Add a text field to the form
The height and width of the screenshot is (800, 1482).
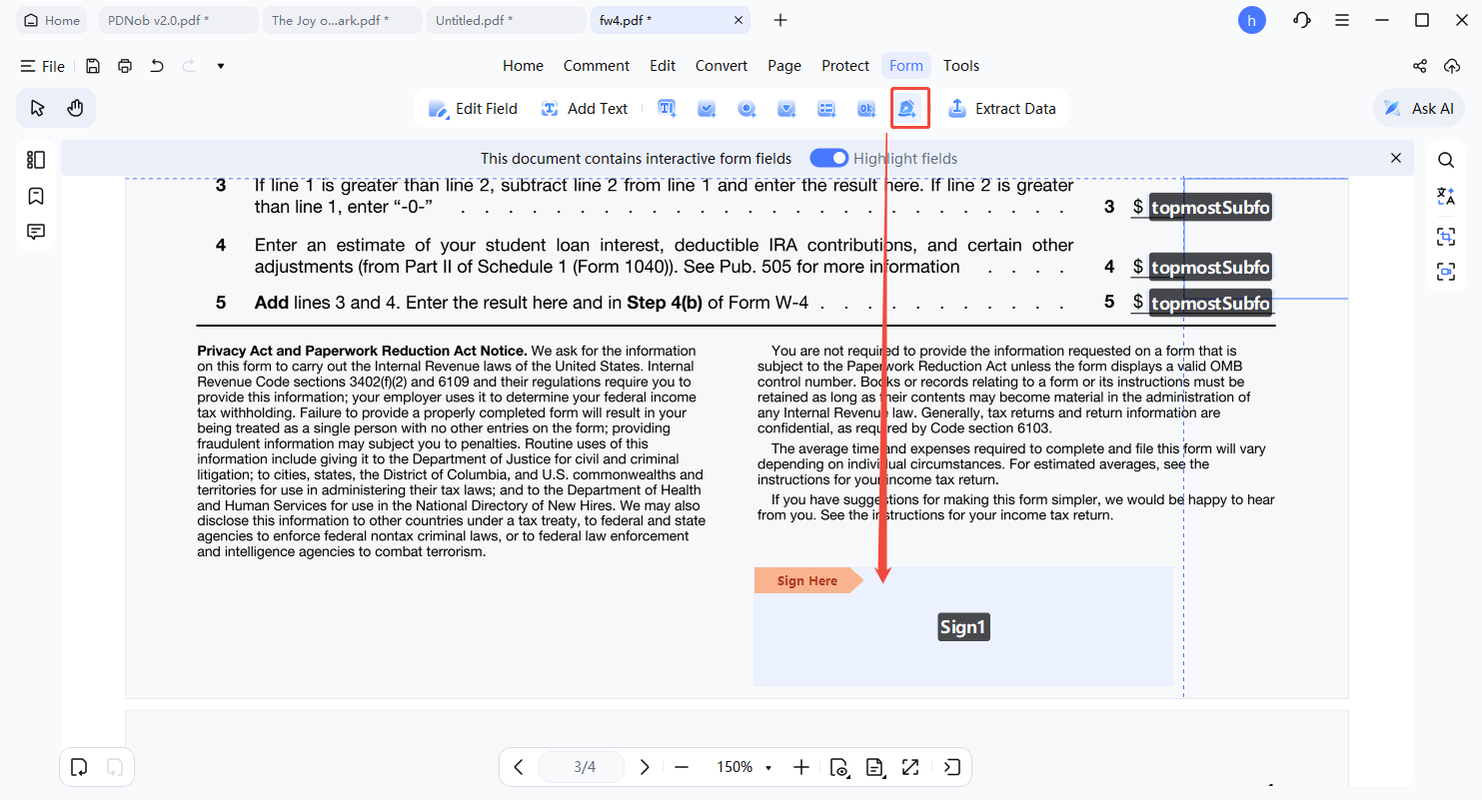[667, 108]
